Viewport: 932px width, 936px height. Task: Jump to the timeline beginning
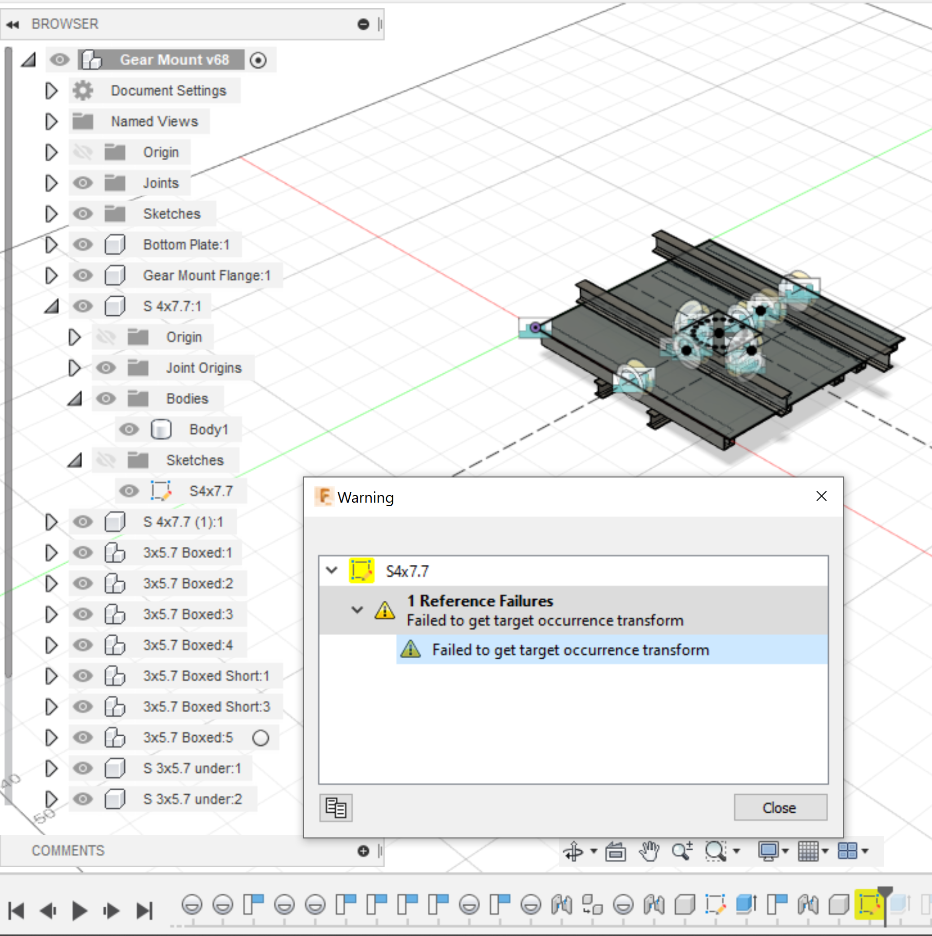16,911
